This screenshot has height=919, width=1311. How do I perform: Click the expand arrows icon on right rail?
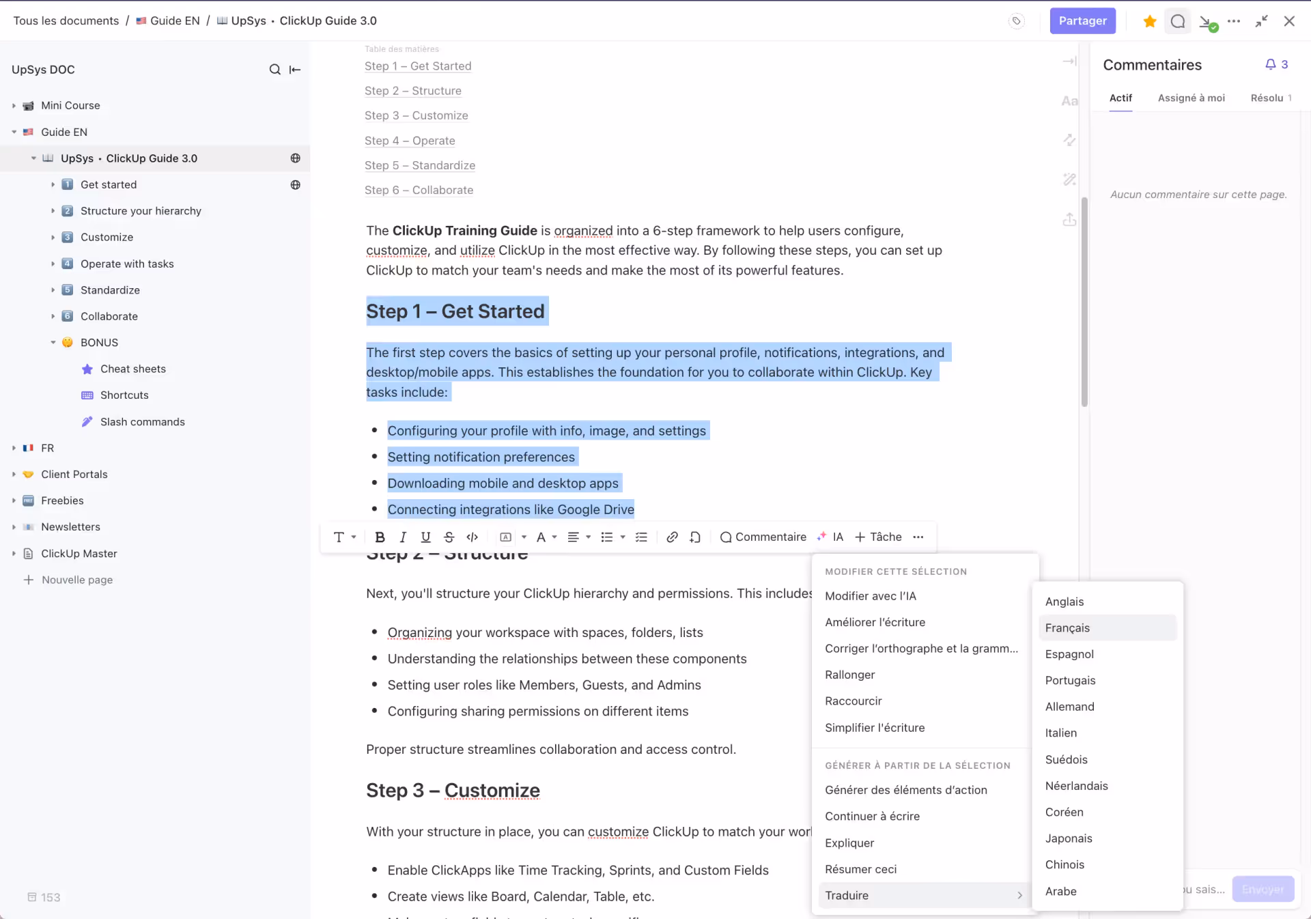1069,140
